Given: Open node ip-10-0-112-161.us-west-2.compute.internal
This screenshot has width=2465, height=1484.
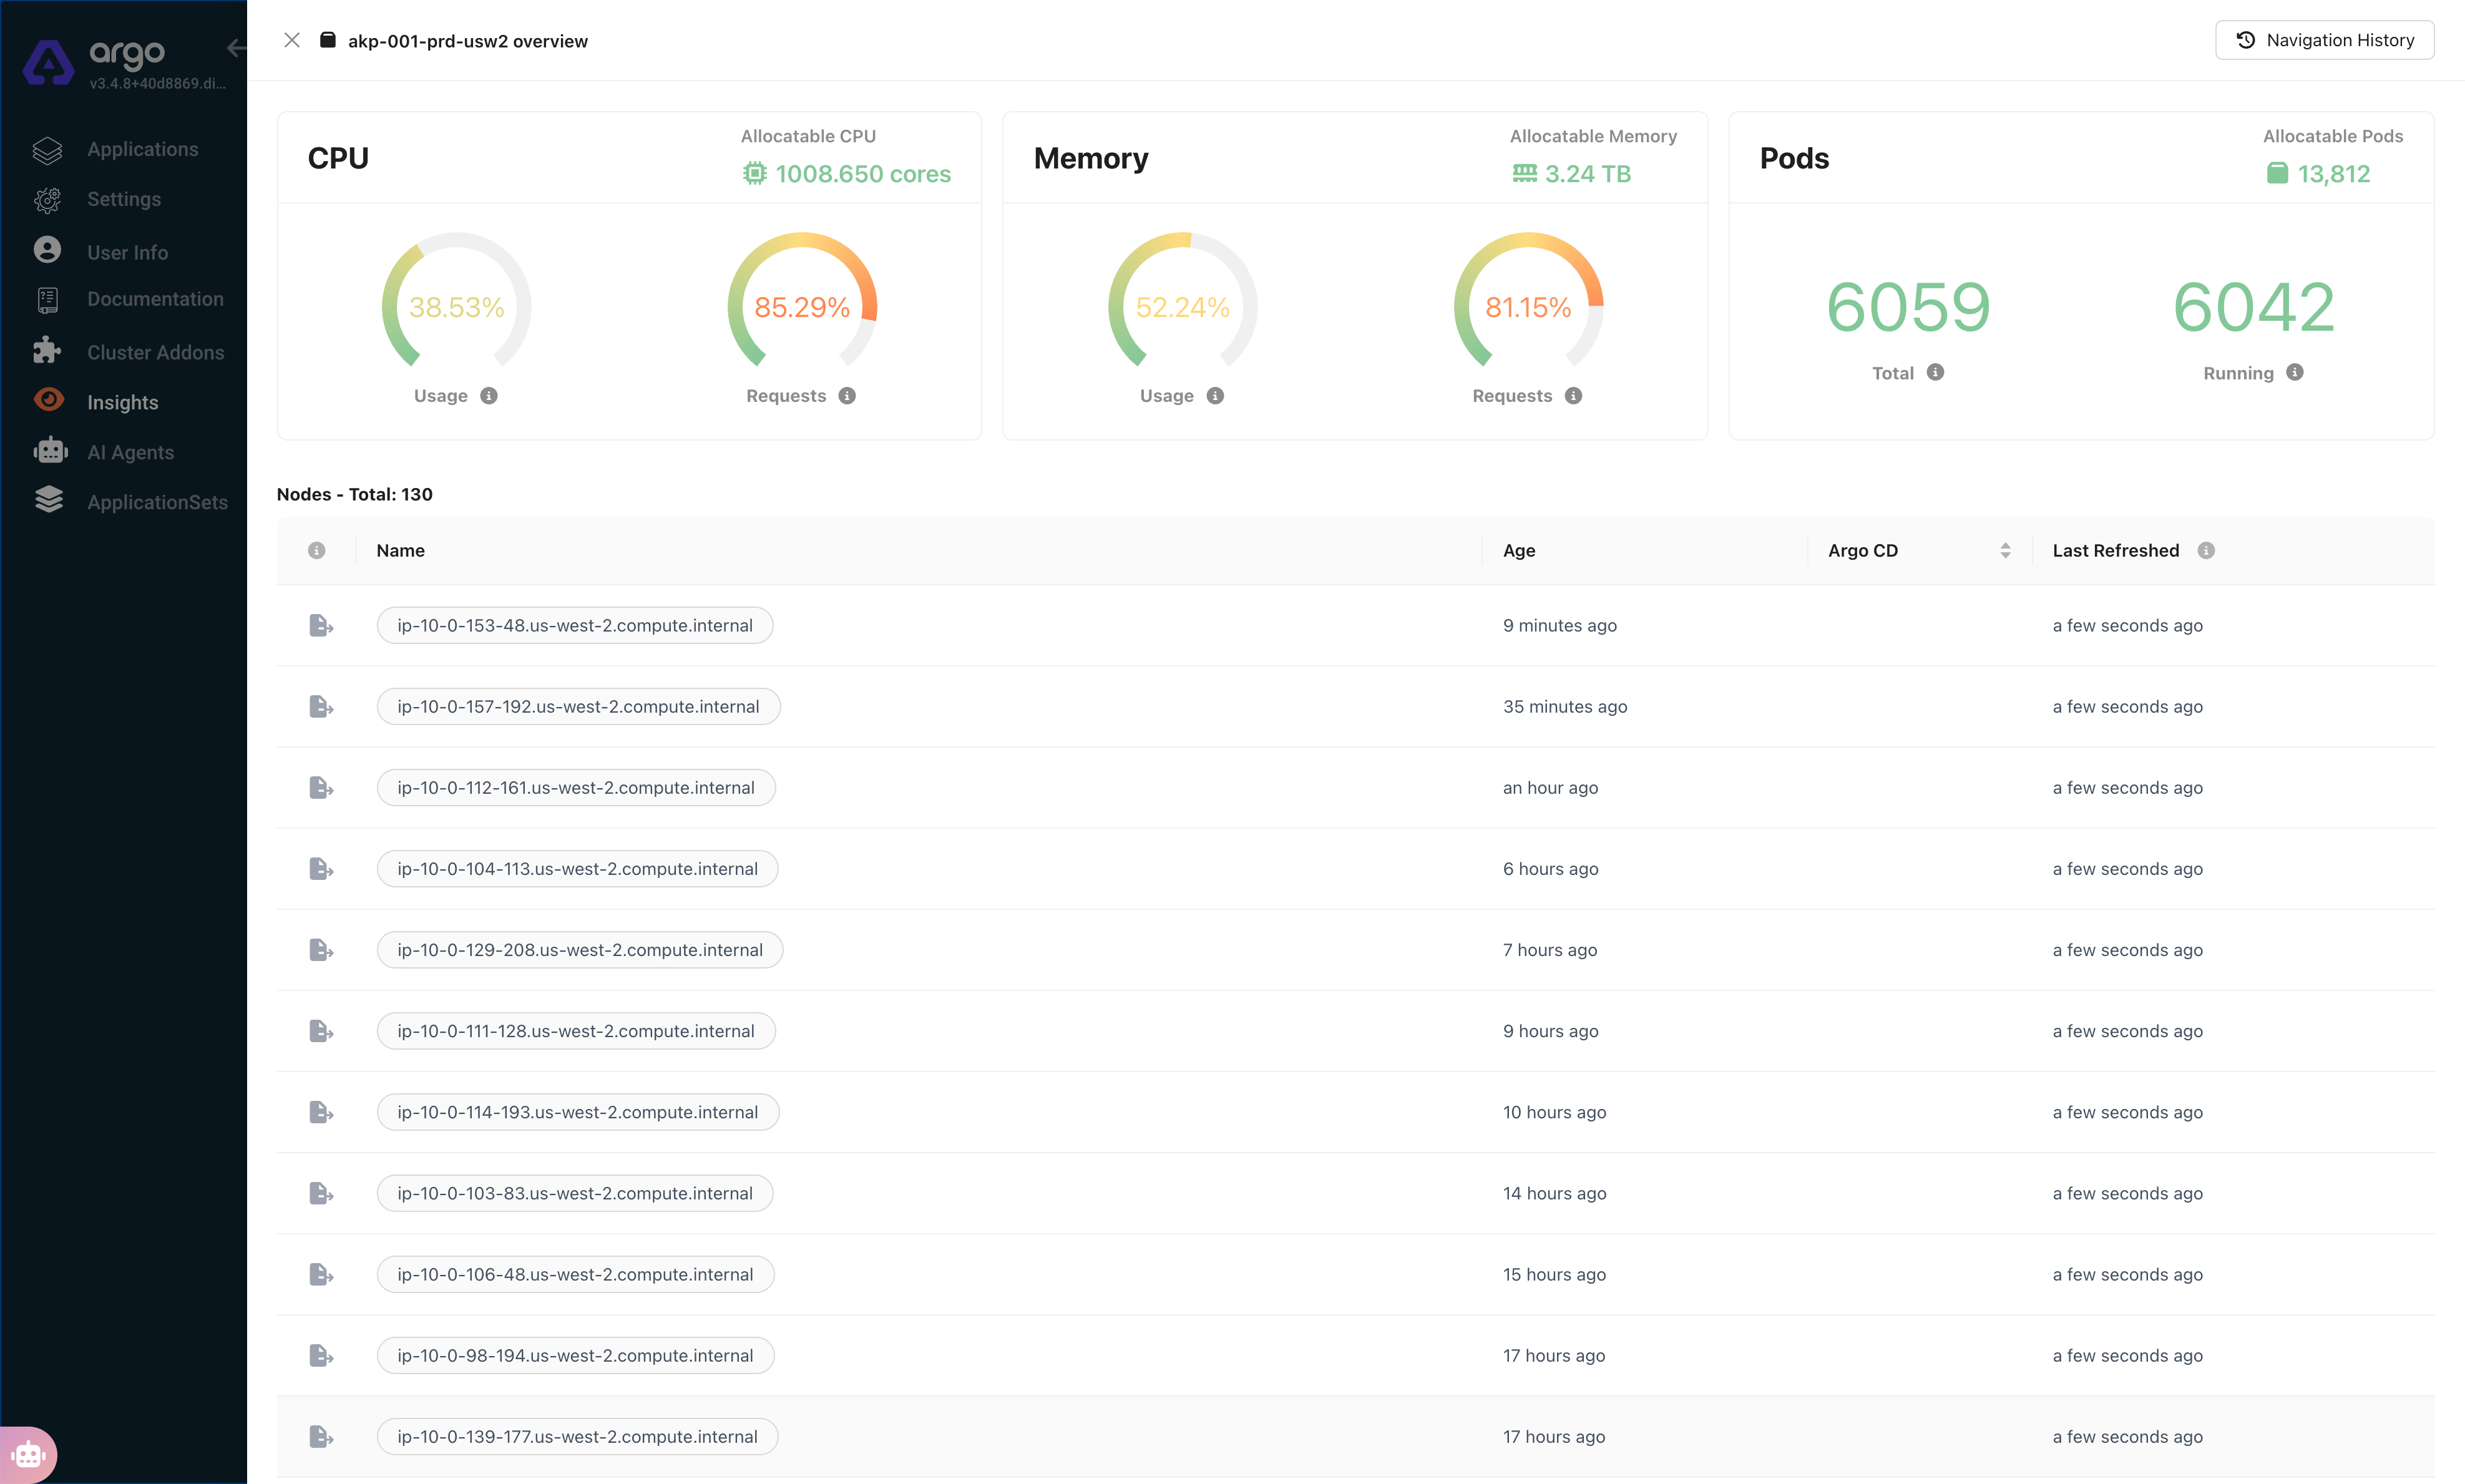Looking at the screenshot, I should pos(576,787).
